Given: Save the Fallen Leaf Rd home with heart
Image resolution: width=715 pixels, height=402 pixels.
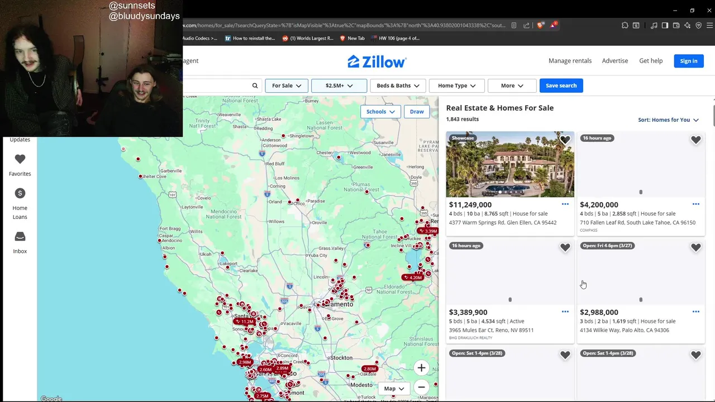Looking at the screenshot, I should click(695, 140).
